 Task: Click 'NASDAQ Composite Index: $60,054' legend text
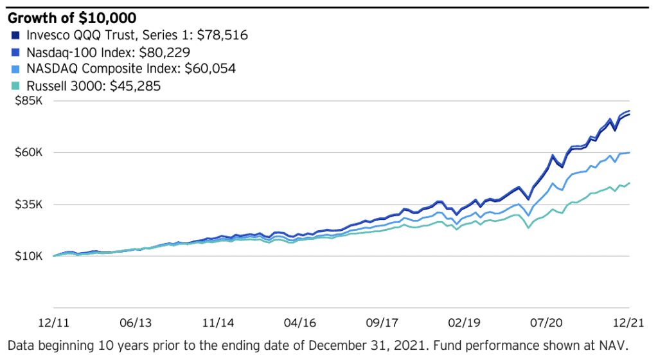click(x=131, y=68)
